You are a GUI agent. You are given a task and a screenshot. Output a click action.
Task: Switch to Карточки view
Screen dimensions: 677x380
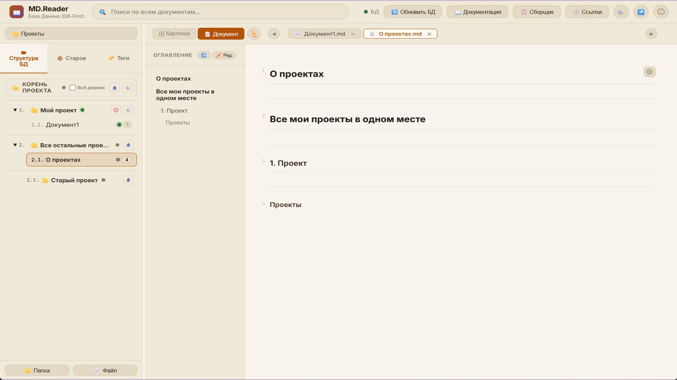pos(174,34)
